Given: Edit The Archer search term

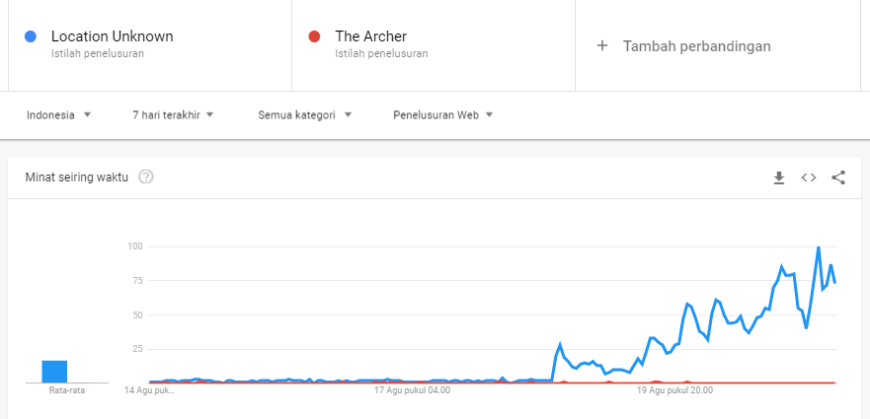Looking at the screenshot, I should (371, 36).
